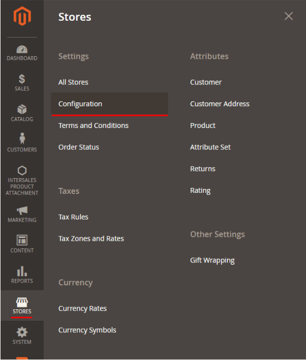Go to Terms and Conditions
This screenshot has height=360, width=306.
[94, 126]
